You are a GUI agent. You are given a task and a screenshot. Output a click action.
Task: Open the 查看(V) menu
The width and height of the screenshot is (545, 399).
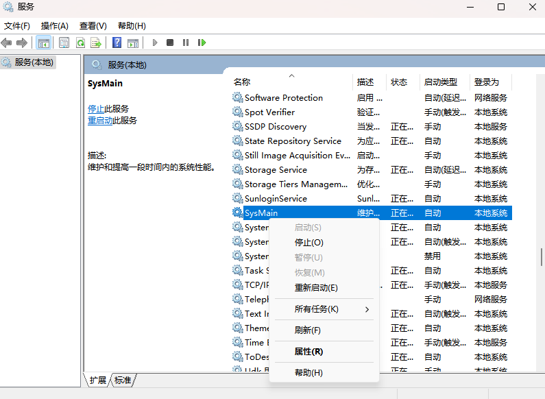click(x=93, y=26)
